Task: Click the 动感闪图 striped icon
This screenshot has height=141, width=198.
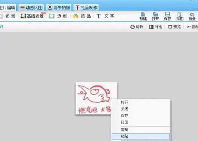Action: point(23,8)
